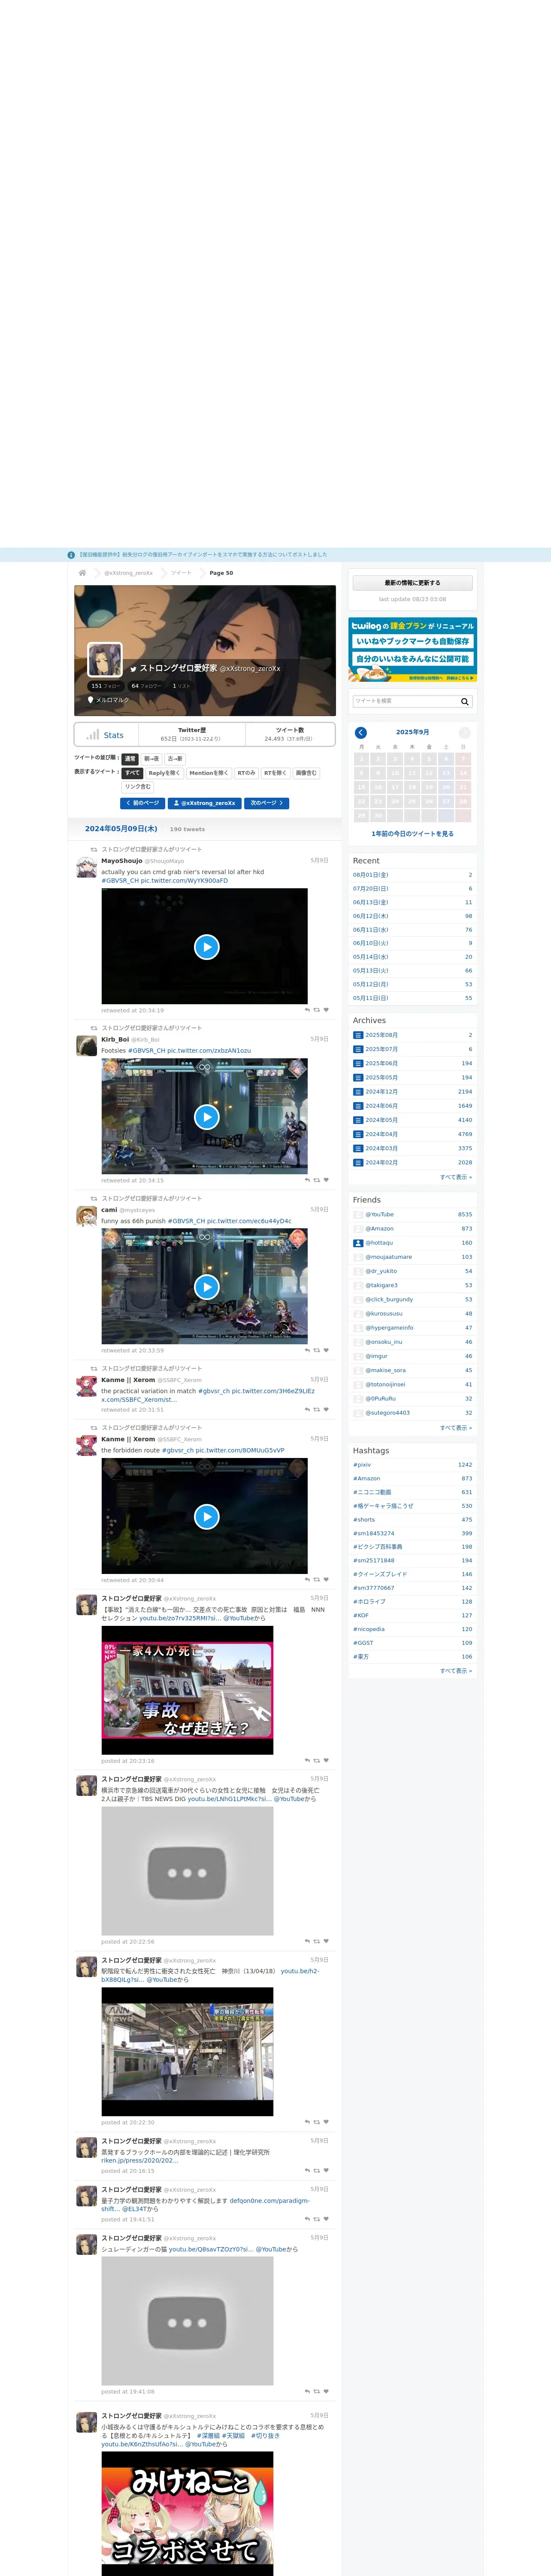Image resolution: width=551 pixels, height=2576 pixels.
Task: Select the 通常 sort order option
Action: click(x=130, y=759)
